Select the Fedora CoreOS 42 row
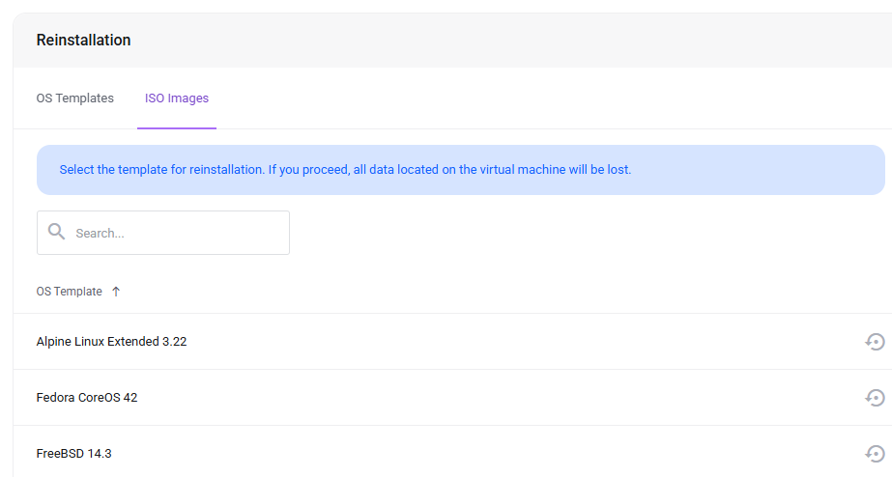This screenshot has width=892, height=477. tap(453, 398)
